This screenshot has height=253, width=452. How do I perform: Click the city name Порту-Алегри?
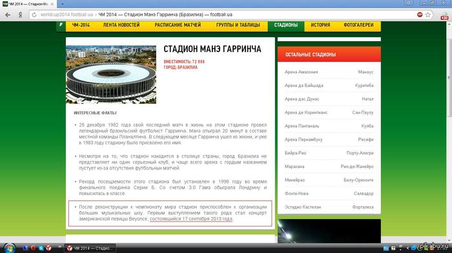pos(360,153)
